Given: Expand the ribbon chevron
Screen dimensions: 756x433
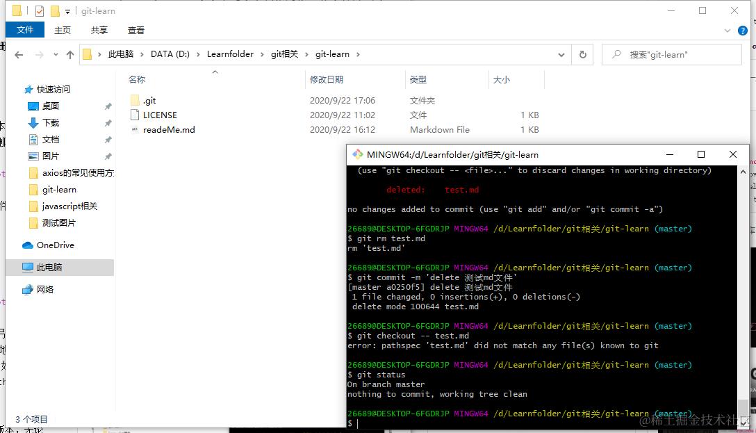Looking at the screenshot, I should [x=728, y=31].
